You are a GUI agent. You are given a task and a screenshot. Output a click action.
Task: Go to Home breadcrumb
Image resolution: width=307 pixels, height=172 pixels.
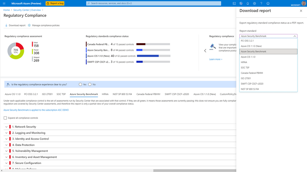coord(6,10)
